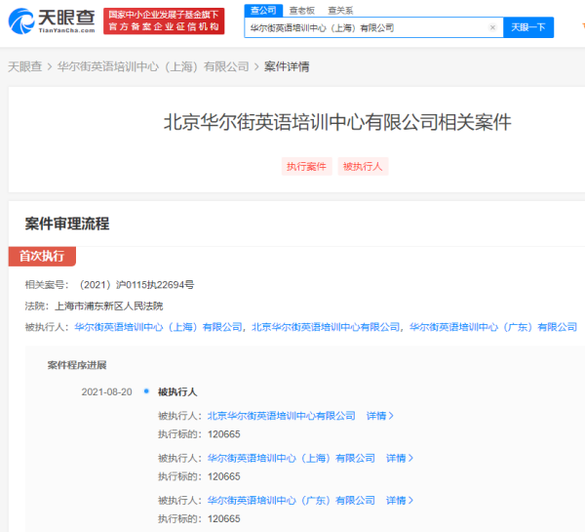Open 华尔街英语培训中心(广东)有限公司 in the 首次执行 被执行人 row
Viewport: 585px width, 532px height.
[493, 327]
